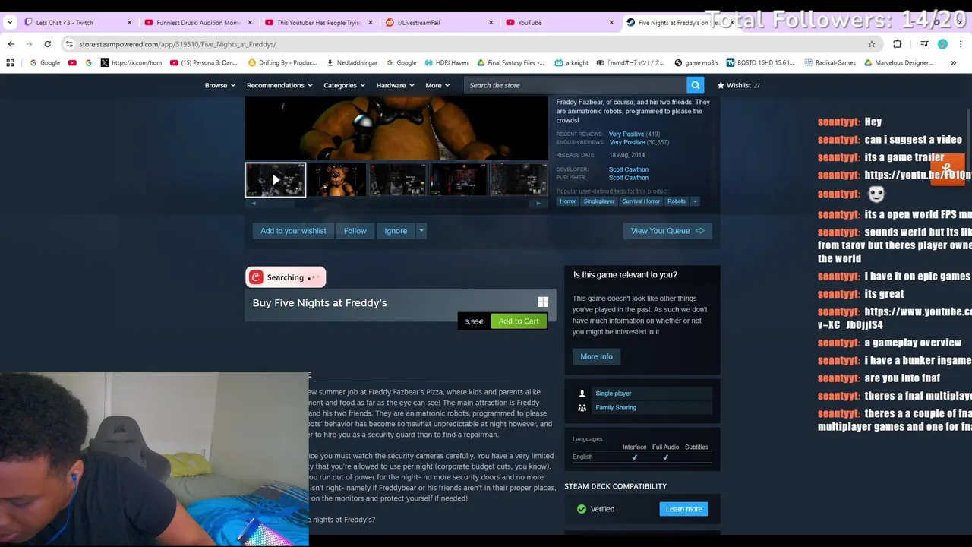
Task: Switch to the r/LivestreamFail tab
Action: pyautogui.click(x=438, y=22)
